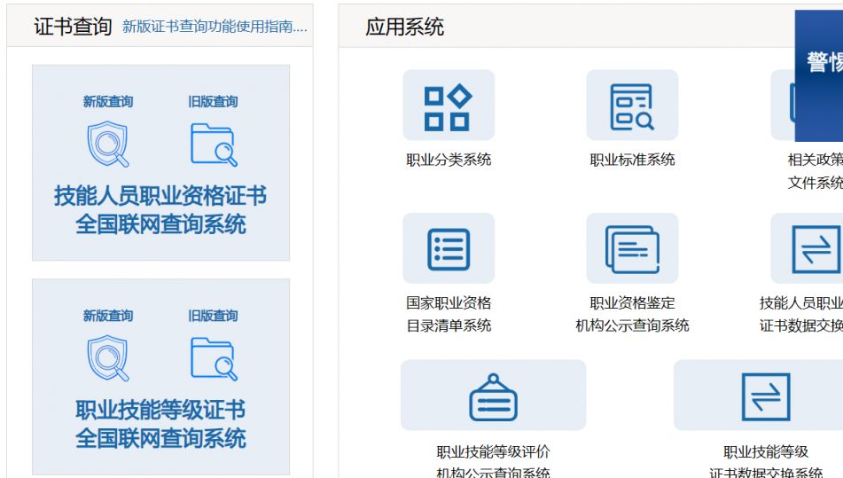Click the 技能人员职业资格证书全国联网查询系统 title
The height and width of the screenshot is (478, 843).
tap(160, 209)
